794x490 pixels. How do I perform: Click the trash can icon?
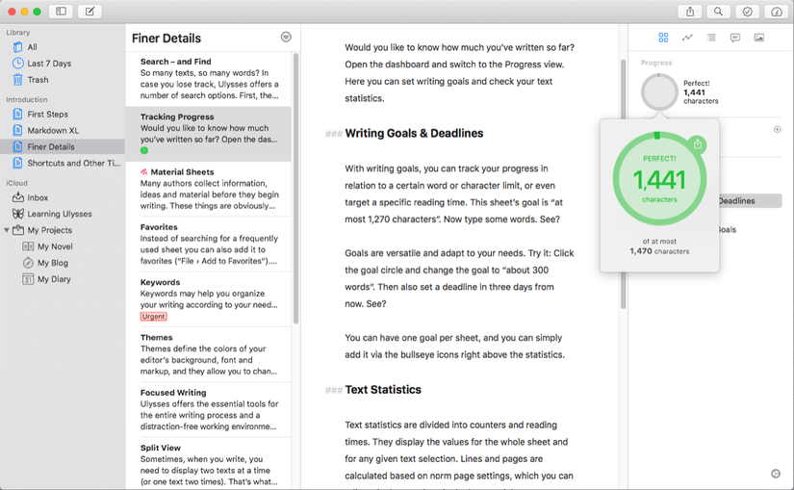coord(17,80)
